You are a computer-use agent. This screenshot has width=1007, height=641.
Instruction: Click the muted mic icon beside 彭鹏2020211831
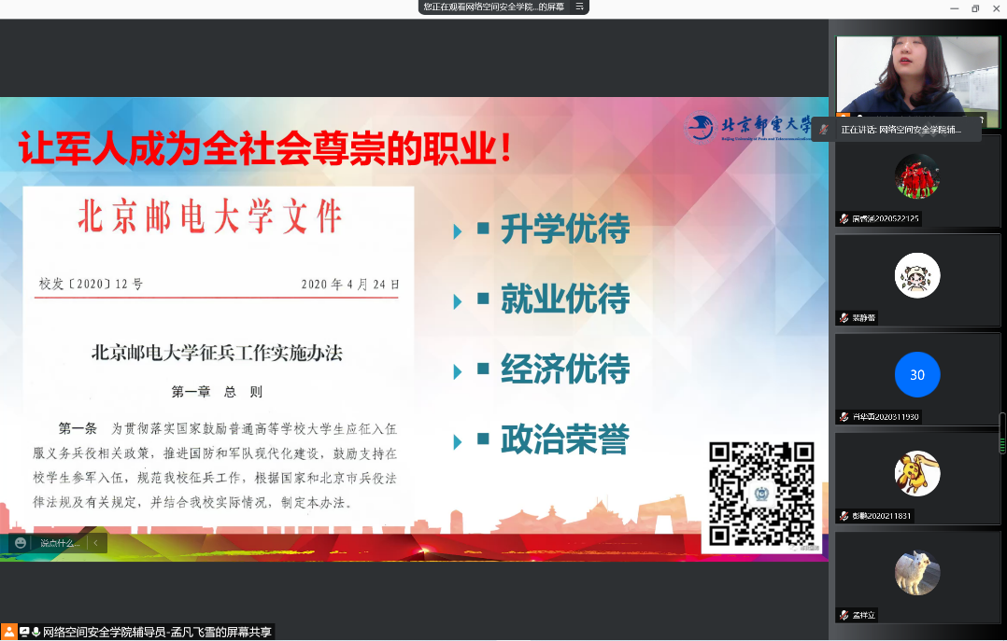tap(844, 516)
